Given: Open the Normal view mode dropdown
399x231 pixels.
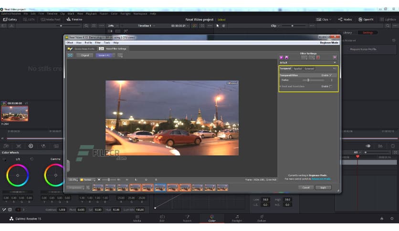Looking at the screenshot, I should click(x=87, y=179).
